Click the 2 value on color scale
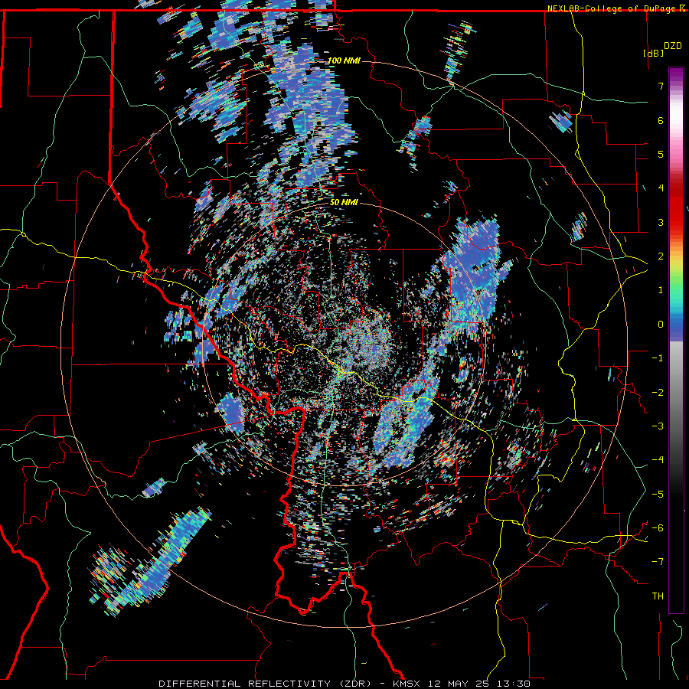This screenshot has height=689, width=689. [661, 256]
